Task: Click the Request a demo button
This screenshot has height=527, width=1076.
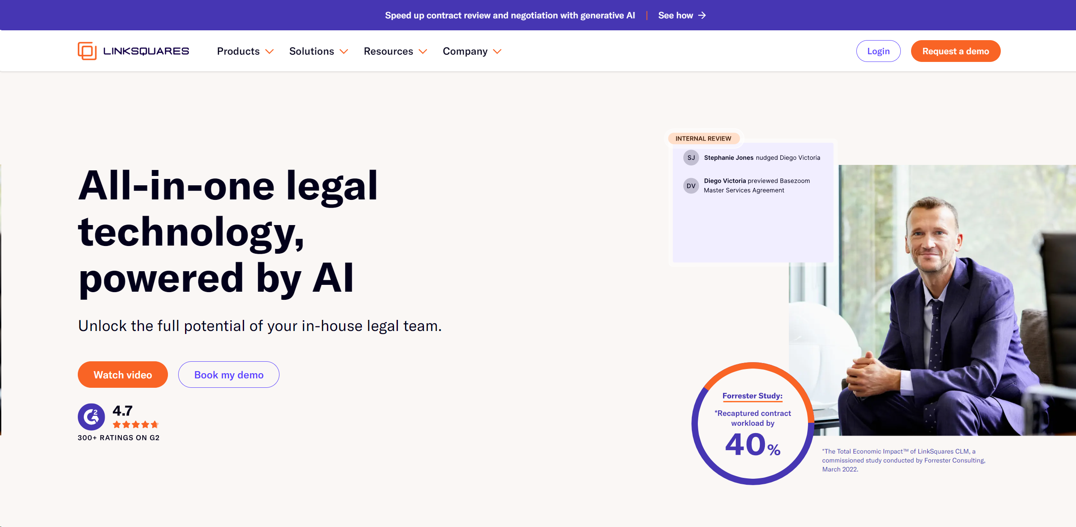Action: 956,51
